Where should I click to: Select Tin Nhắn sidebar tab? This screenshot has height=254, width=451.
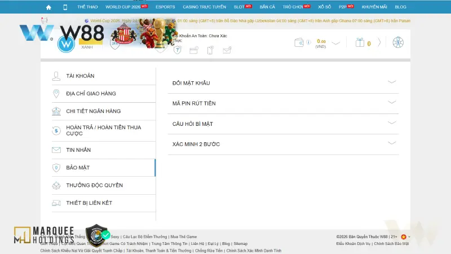pyautogui.click(x=104, y=150)
